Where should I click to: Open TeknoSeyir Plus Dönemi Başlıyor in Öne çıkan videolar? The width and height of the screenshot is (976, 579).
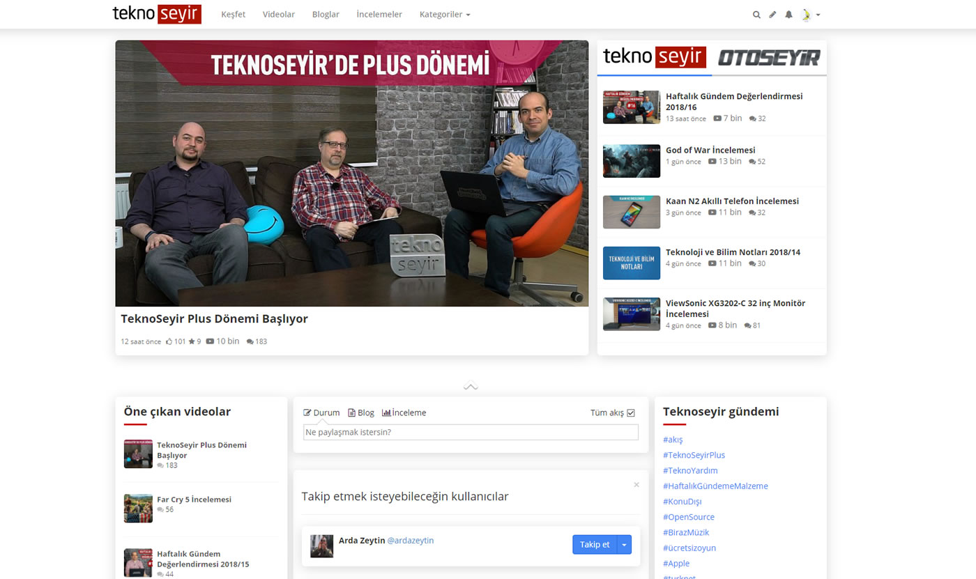tap(201, 450)
